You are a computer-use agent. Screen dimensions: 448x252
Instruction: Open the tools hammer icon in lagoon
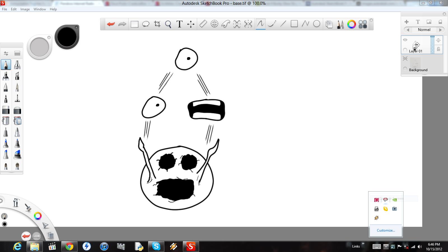pos(16,202)
